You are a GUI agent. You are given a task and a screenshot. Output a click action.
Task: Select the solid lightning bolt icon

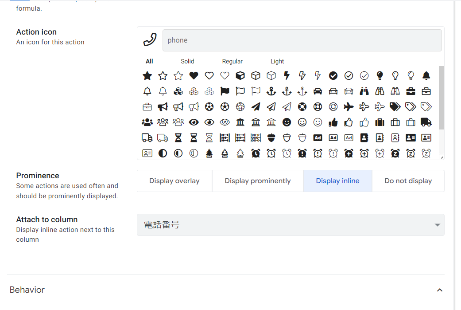[287, 76]
